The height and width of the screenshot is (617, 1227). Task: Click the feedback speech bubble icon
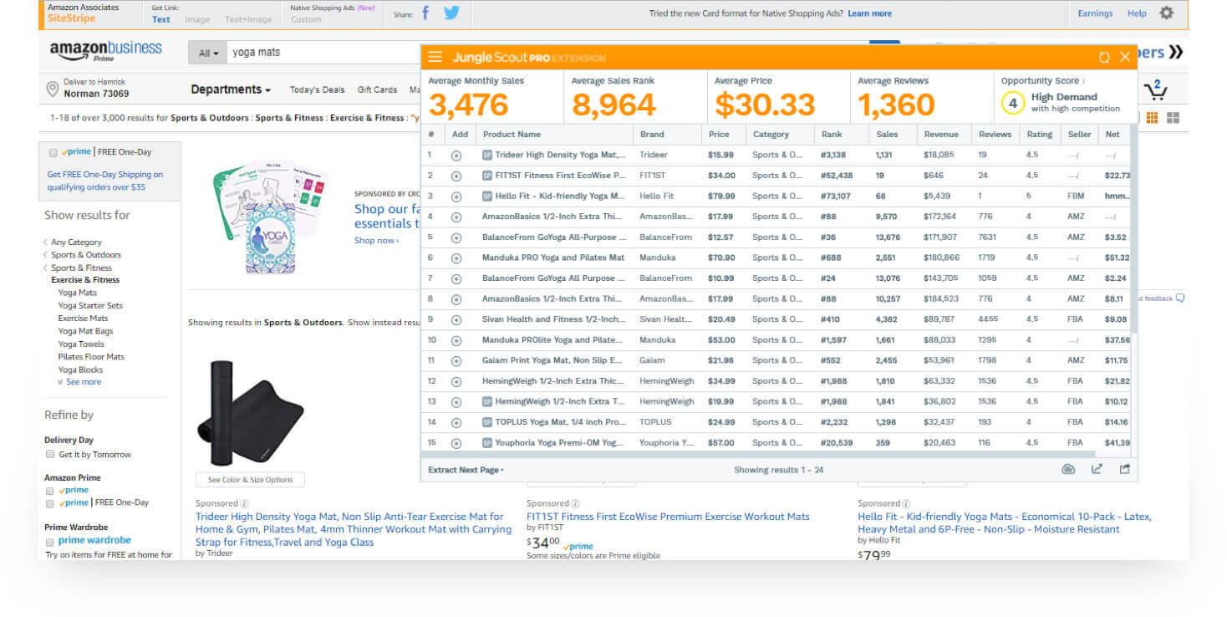[1179, 298]
